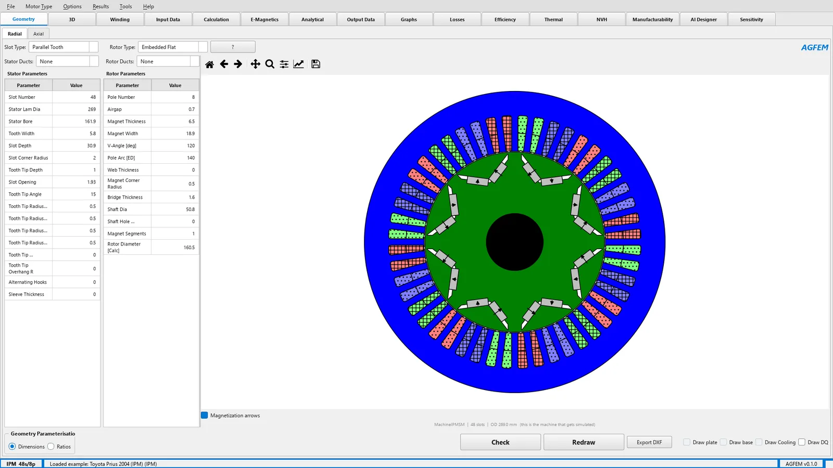Open the edit axis curve icon
Screen dimensions: 833x468
pos(299,64)
